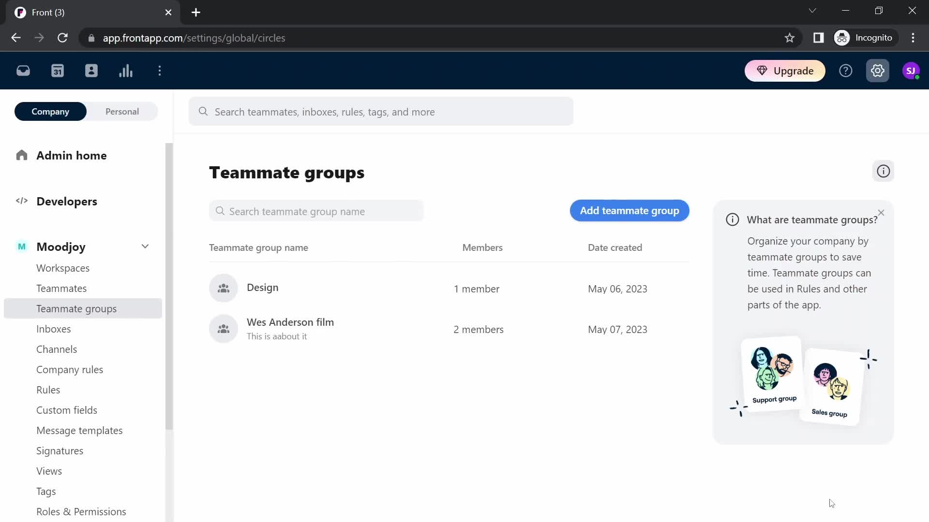The image size is (929, 522).
Task: Select Teammate groups in the sidebar
Action: point(83,308)
